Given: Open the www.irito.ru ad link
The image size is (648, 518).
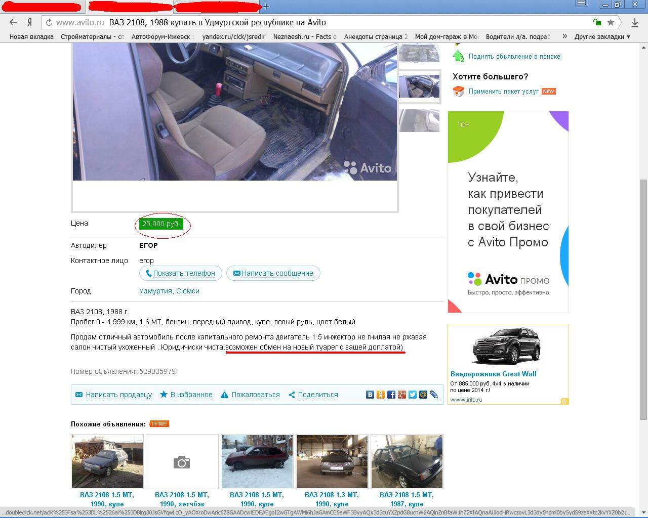Looking at the screenshot, I should pyautogui.click(x=466, y=400).
